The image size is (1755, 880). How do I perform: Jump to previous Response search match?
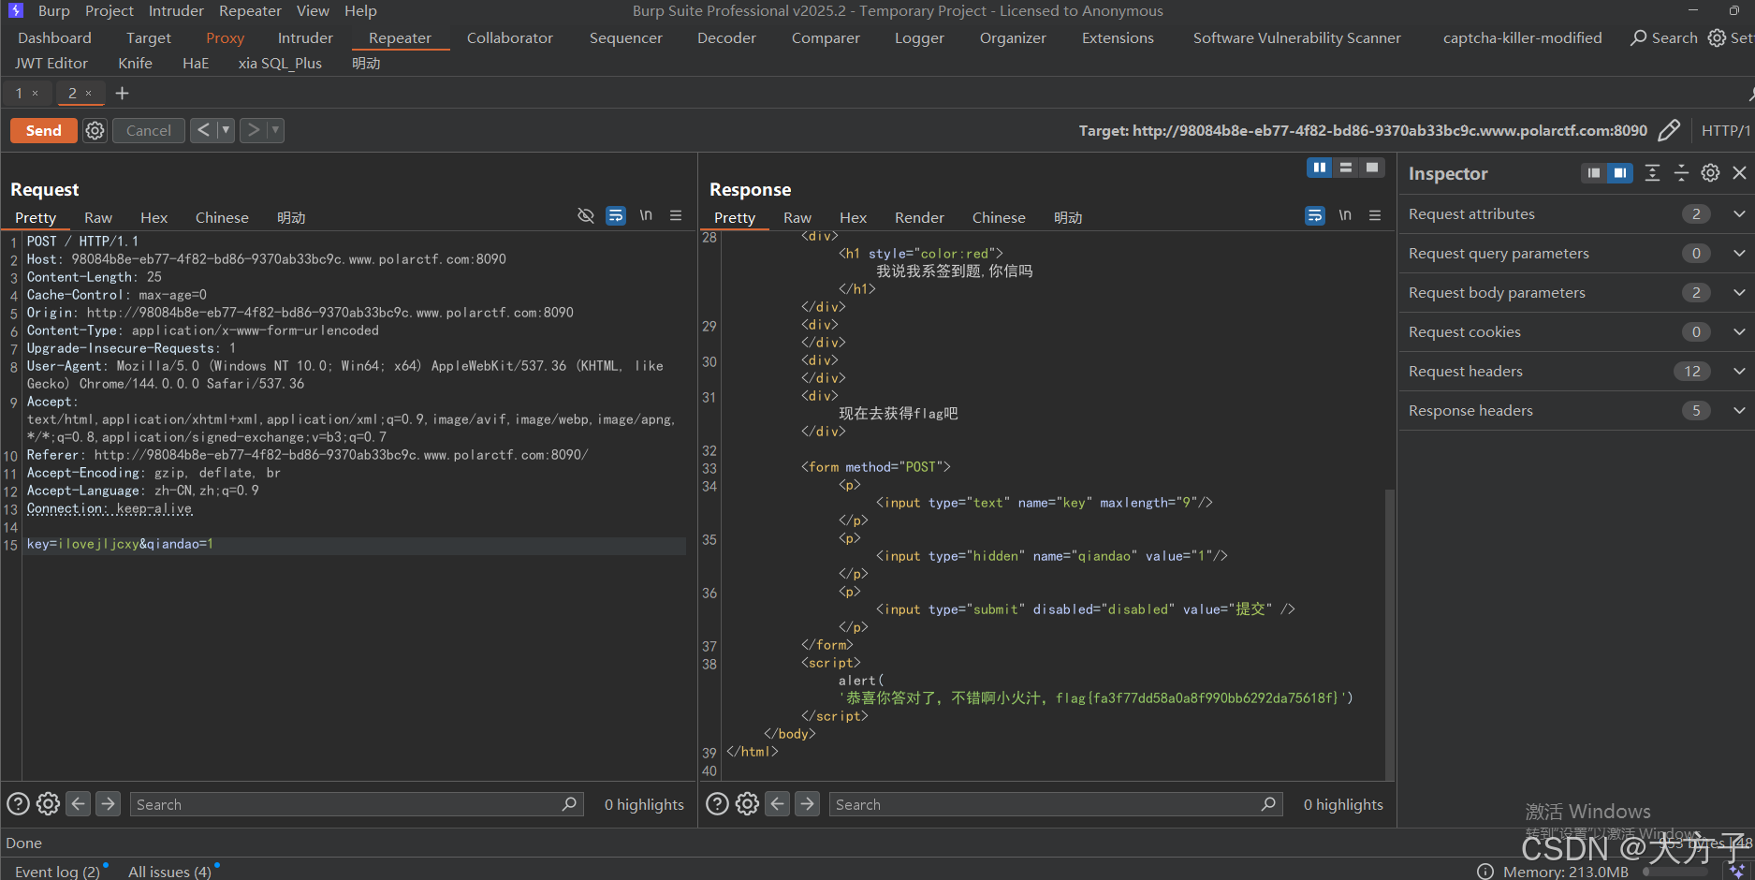pos(778,803)
